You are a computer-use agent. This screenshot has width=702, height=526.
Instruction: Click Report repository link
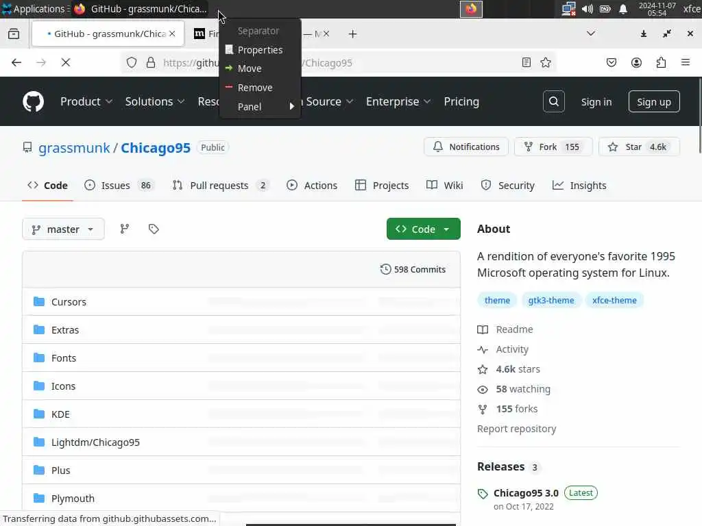pos(516,429)
